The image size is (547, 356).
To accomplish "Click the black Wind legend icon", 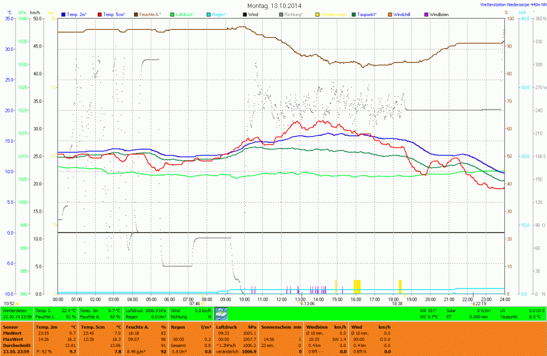I will coord(245,14).
